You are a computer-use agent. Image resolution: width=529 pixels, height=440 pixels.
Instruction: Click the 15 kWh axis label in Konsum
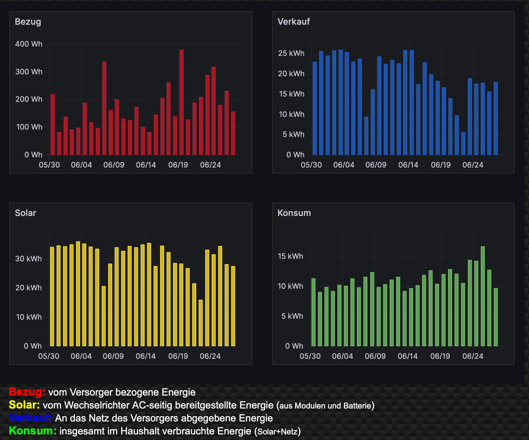290,256
